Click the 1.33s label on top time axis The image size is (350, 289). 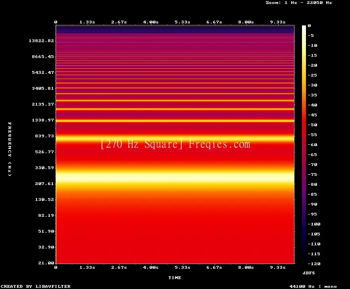click(87, 22)
